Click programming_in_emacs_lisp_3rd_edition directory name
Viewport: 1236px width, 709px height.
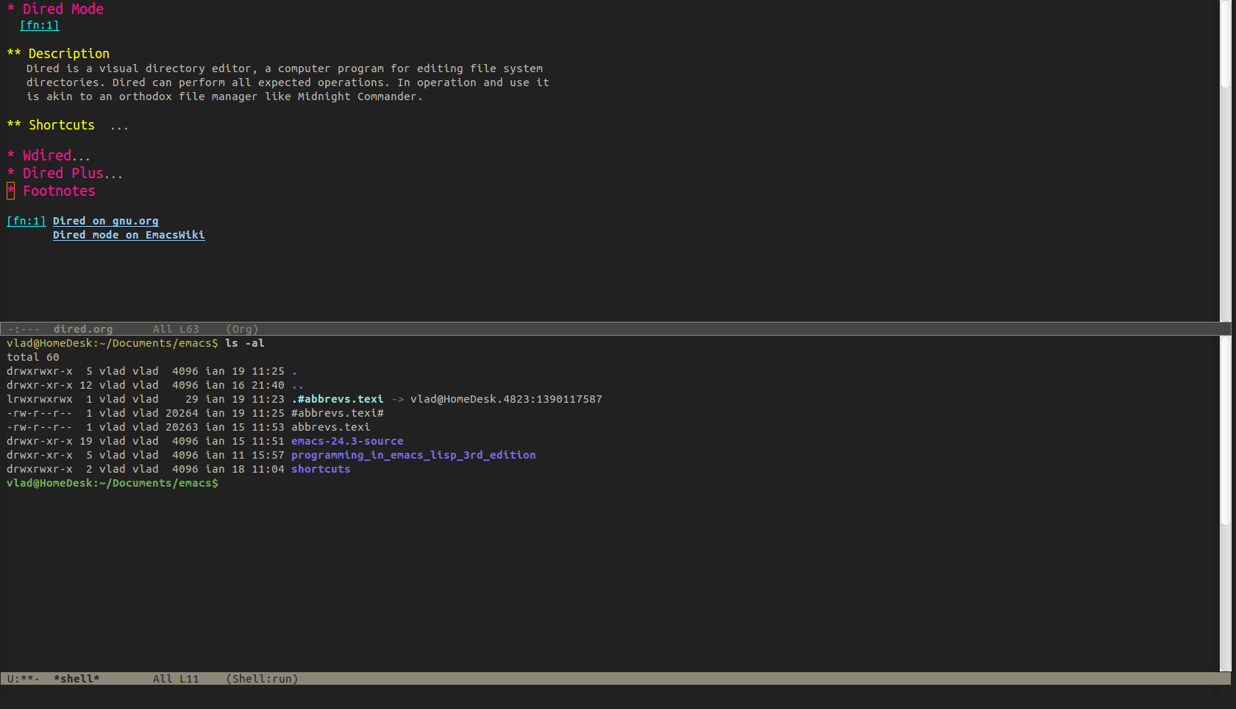tap(413, 455)
